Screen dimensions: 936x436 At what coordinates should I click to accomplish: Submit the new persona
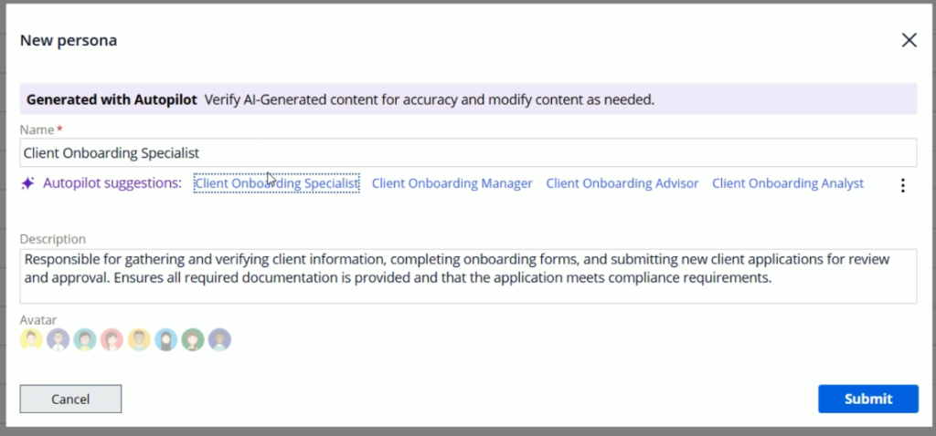click(867, 399)
